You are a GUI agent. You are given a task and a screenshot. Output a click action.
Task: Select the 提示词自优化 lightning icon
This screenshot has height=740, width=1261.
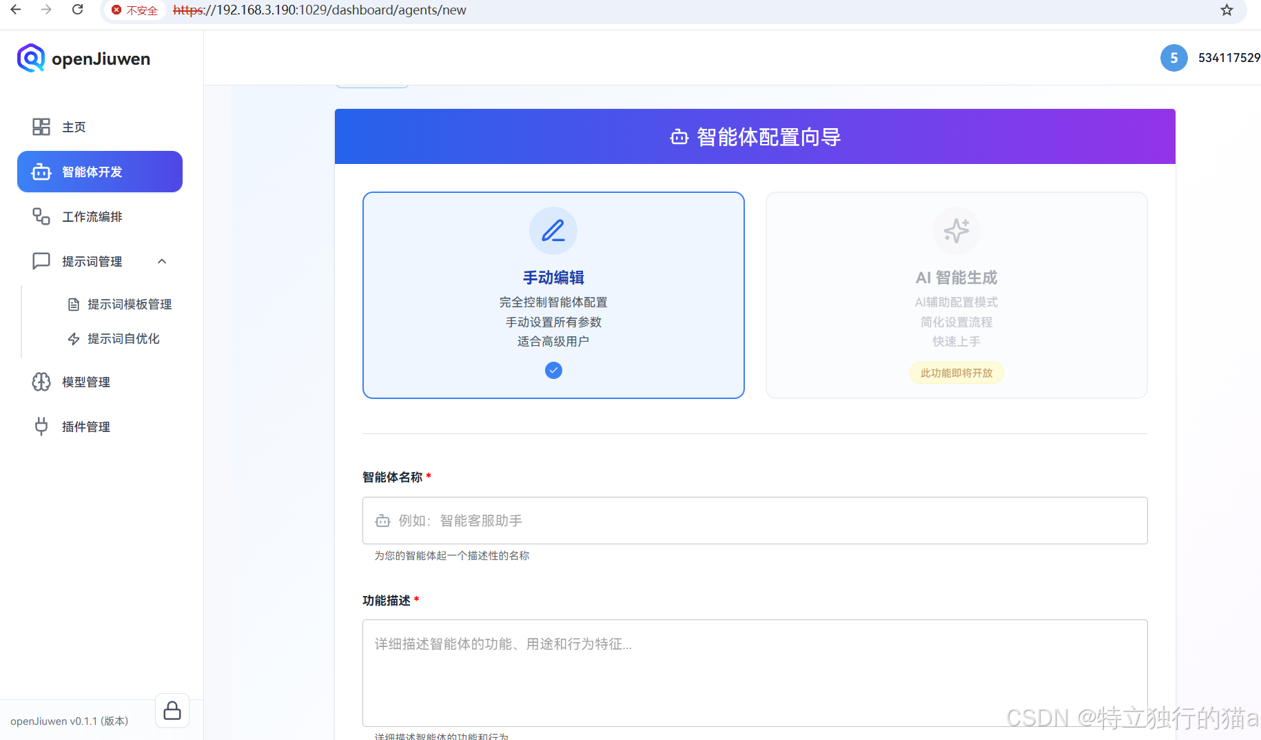[74, 338]
